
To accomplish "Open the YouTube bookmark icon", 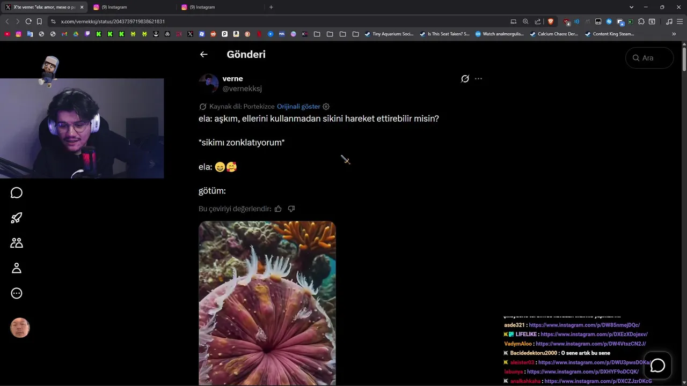I will [7, 34].
